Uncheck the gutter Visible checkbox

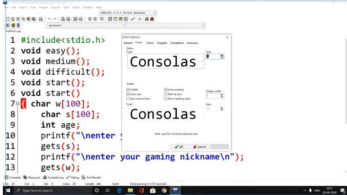point(128,89)
